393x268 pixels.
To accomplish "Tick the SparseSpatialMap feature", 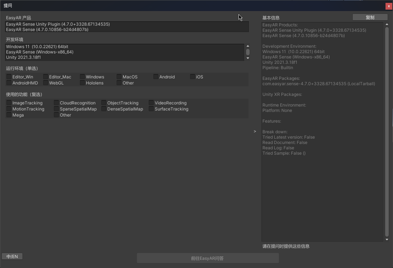I will pyautogui.click(x=56, y=109).
